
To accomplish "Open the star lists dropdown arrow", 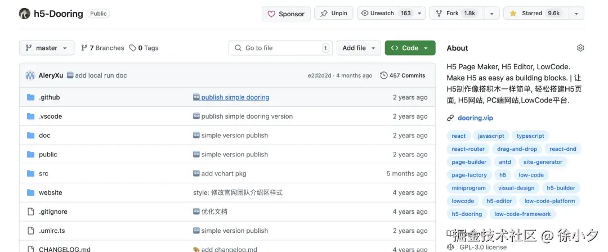I will [576, 13].
